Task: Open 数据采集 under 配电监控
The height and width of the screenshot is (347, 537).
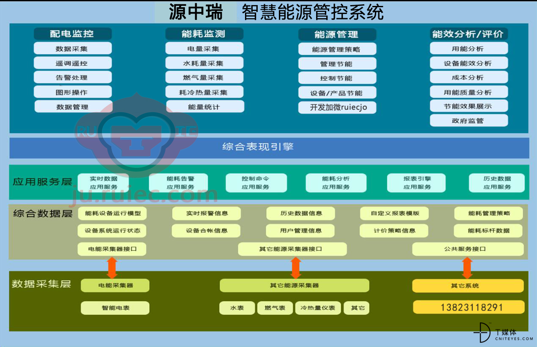Action: coord(72,48)
